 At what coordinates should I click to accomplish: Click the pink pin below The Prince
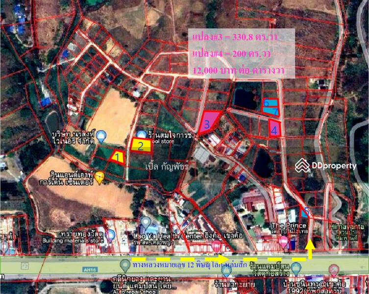(x=284, y=242)
